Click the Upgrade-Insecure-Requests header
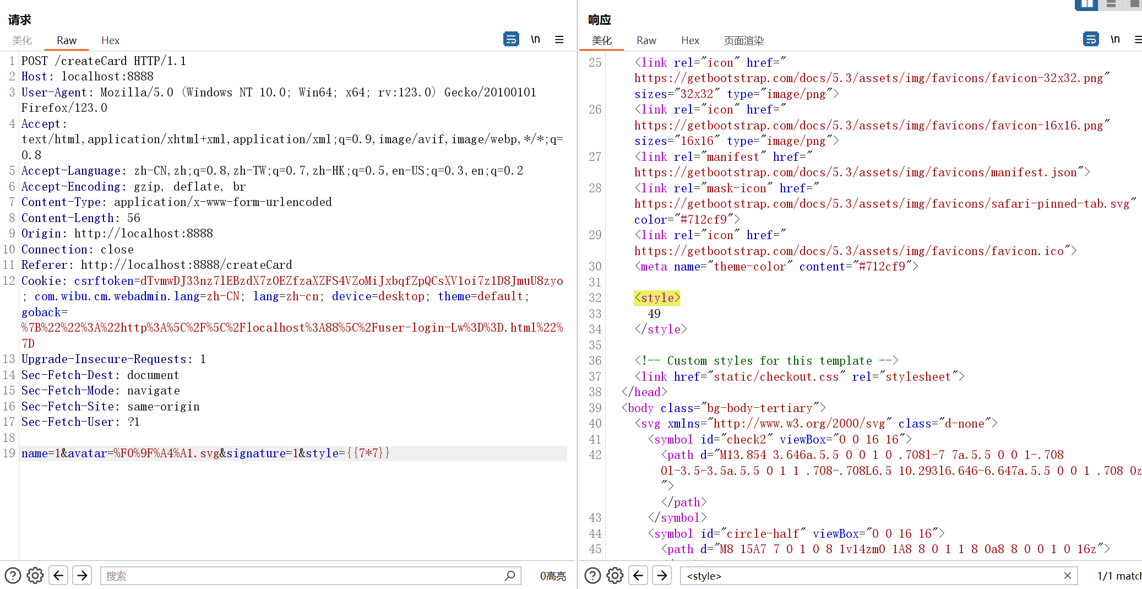 click(x=113, y=359)
